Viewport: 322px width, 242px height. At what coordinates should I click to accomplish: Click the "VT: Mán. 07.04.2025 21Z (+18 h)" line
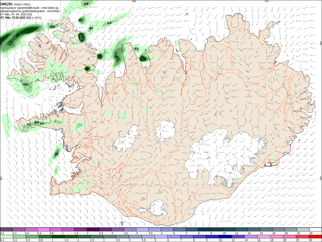[21, 18]
